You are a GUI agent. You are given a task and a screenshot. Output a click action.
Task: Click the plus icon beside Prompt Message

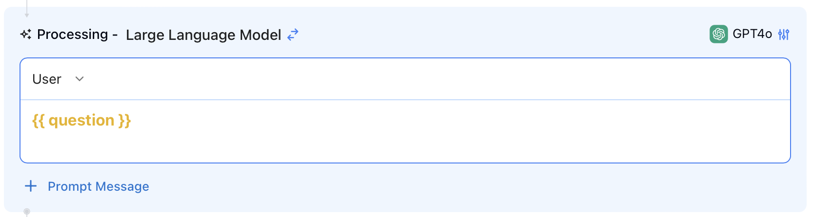click(x=31, y=186)
